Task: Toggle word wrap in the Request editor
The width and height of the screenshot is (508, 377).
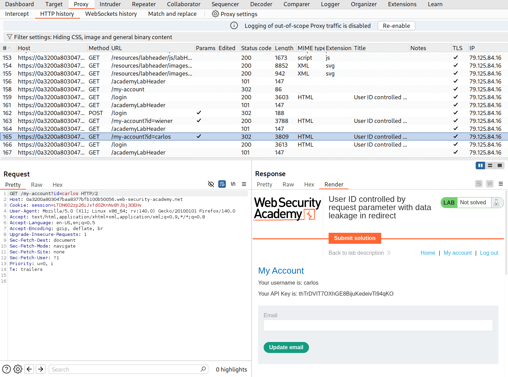Action: coord(222,184)
